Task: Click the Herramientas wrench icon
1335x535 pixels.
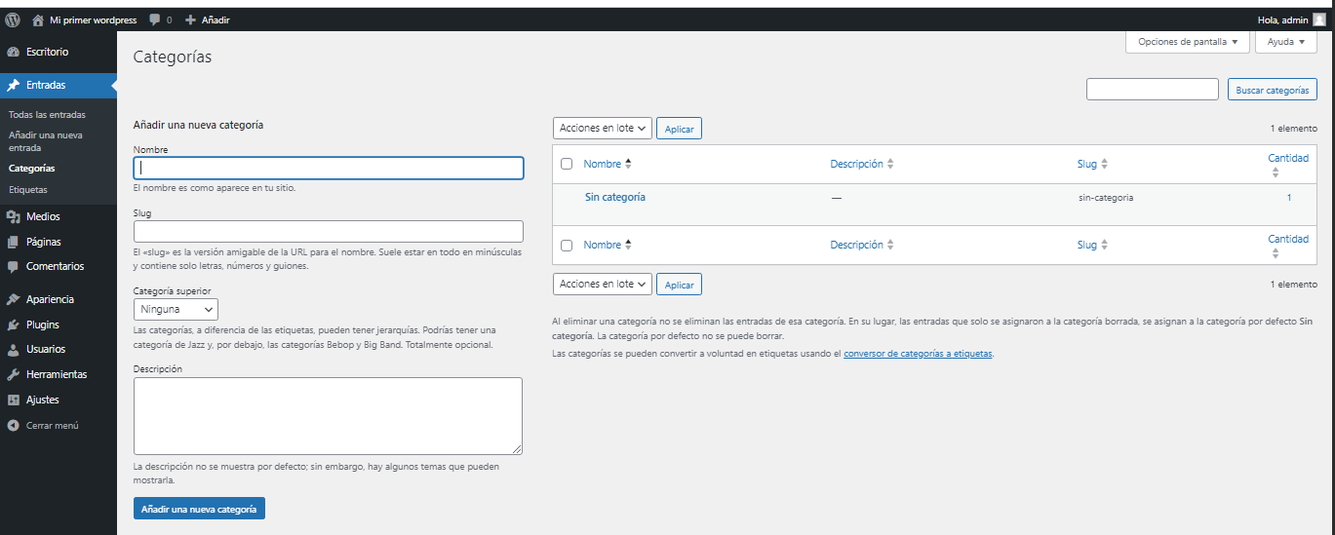Action: pos(14,374)
